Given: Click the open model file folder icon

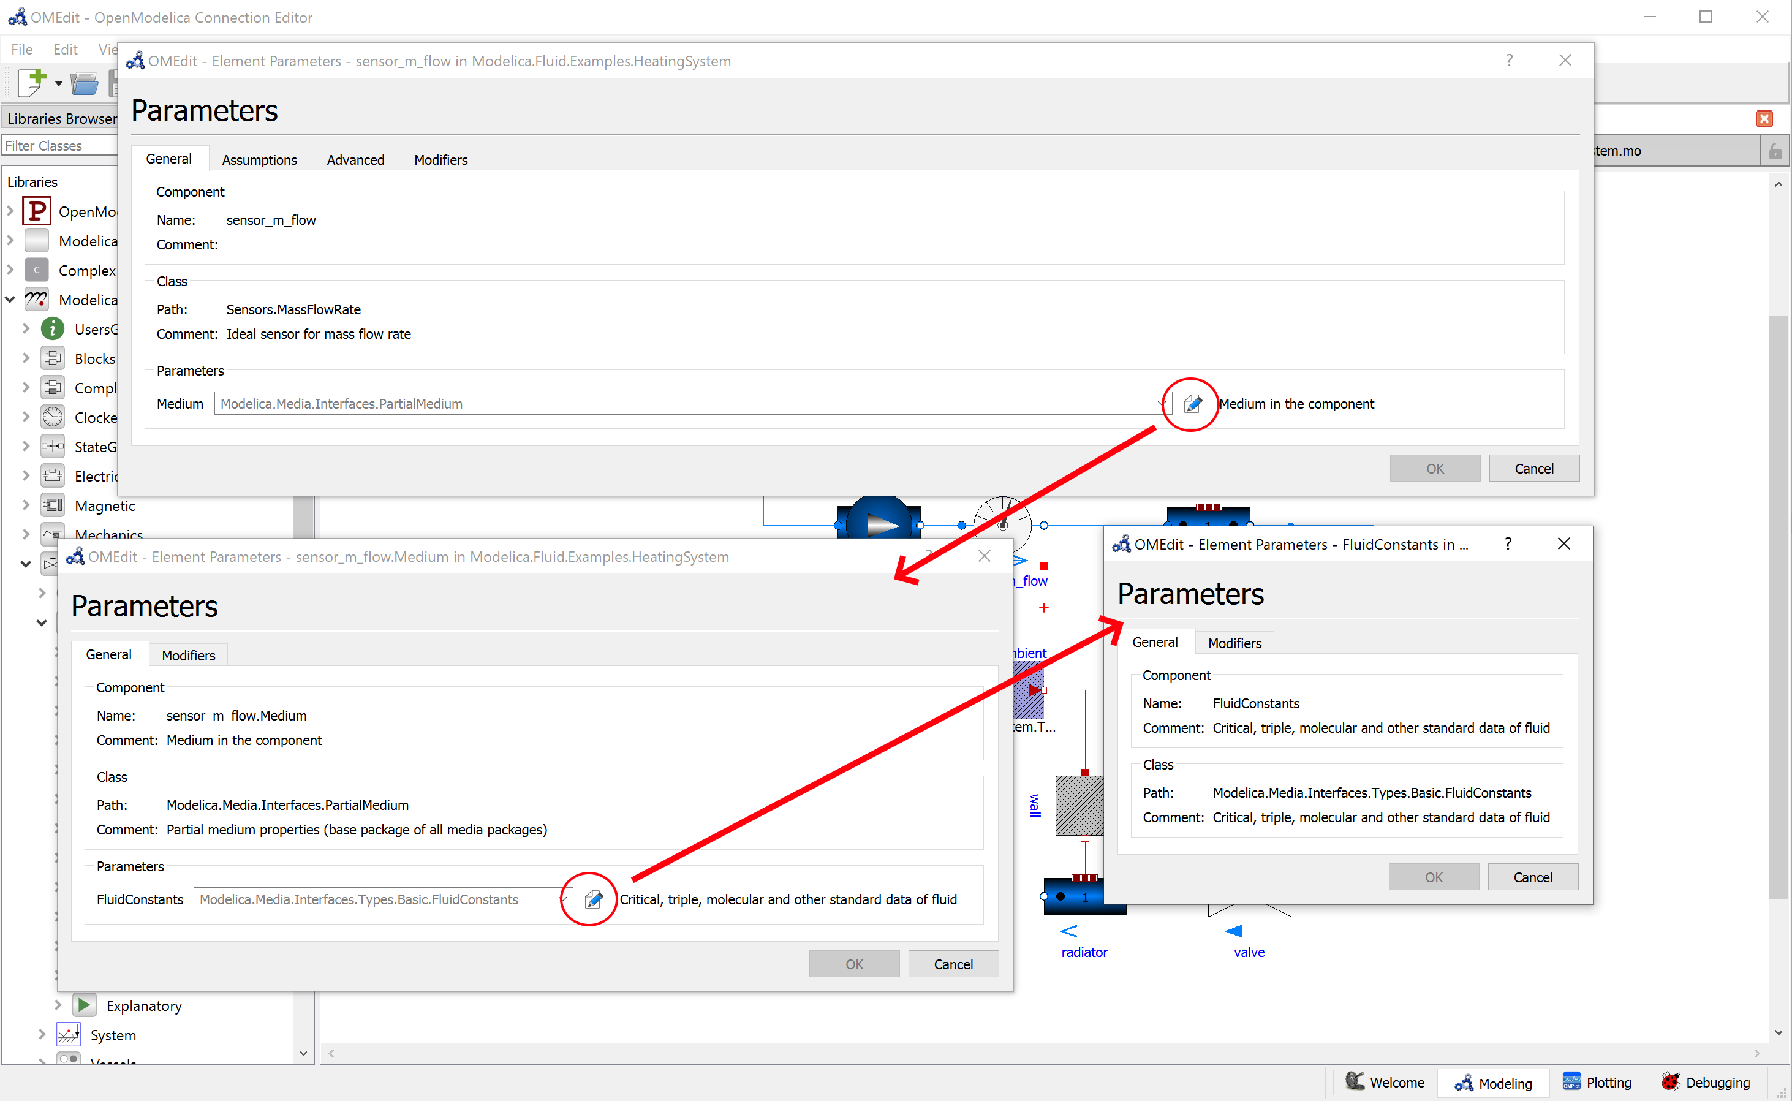Looking at the screenshot, I should (85, 83).
